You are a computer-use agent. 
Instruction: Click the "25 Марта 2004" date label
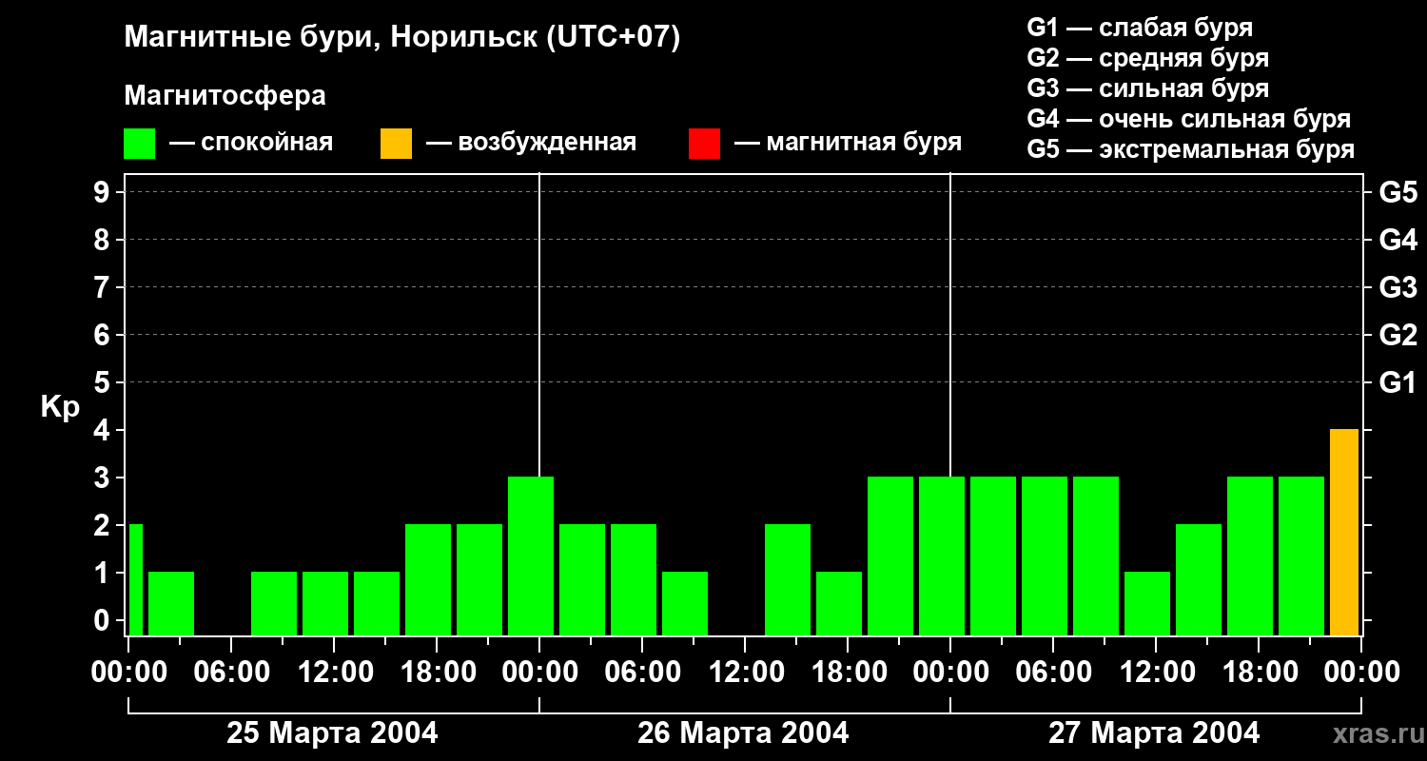tap(332, 733)
